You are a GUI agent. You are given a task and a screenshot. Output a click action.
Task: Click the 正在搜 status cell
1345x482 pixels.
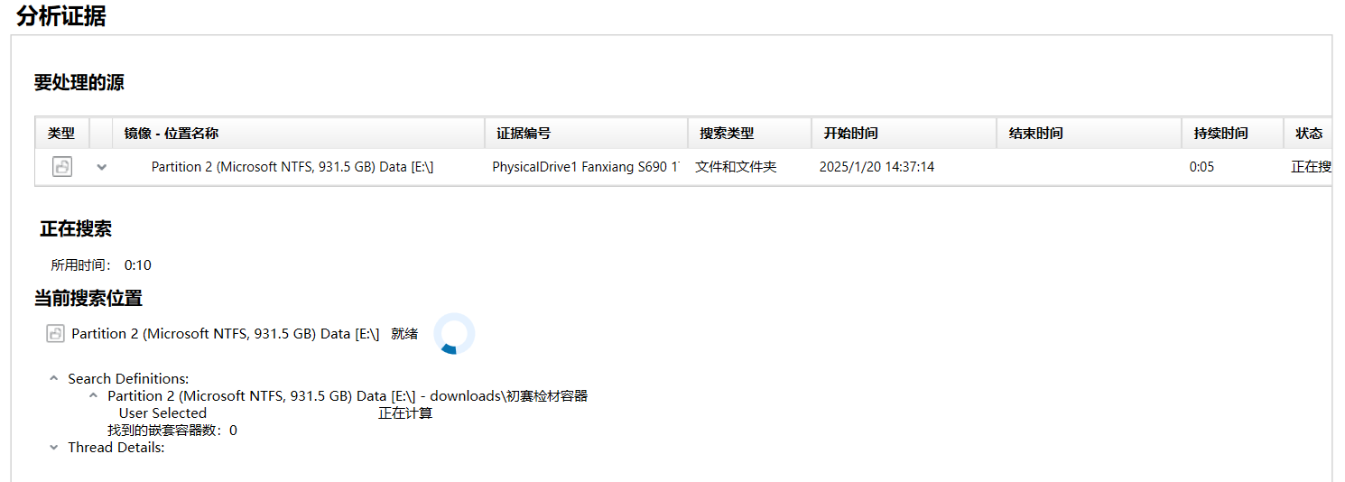coord(1312,167)
